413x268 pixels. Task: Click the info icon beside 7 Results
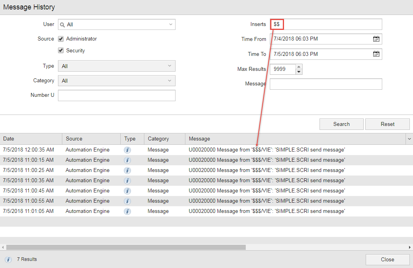(x=8, y=259)
